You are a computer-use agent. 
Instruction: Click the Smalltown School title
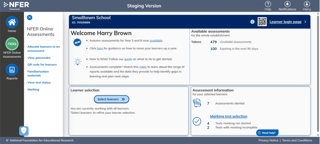pyautogui.click(x=91, y=18)
